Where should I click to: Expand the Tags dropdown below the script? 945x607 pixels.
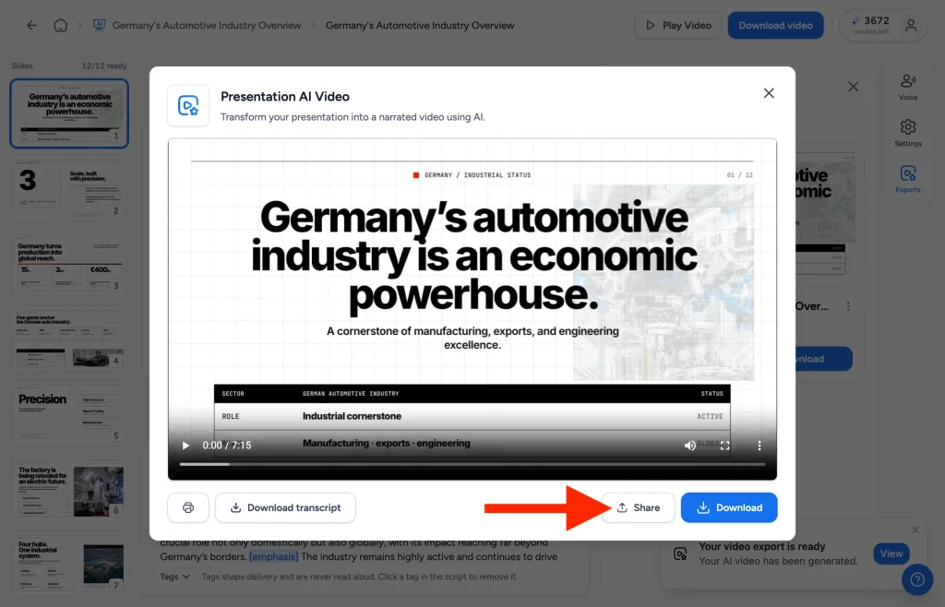click(x=174, y=577)
